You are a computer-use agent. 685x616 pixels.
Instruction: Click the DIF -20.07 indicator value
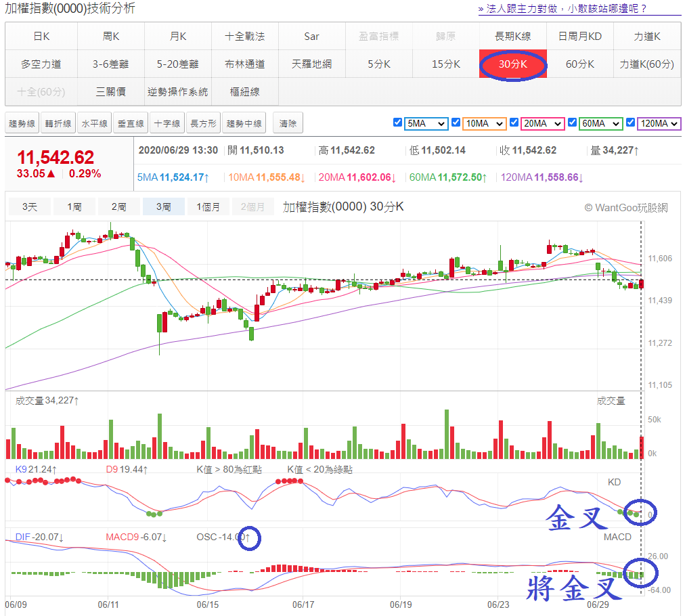39,537
